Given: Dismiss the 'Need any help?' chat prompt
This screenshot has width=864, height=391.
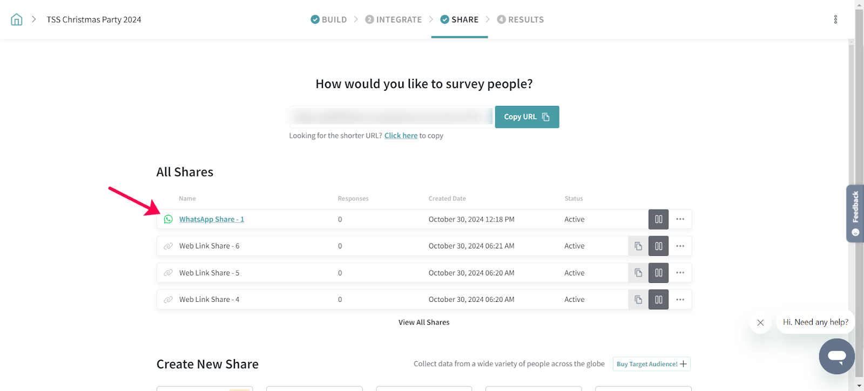Looking at the screenshot, I should 760,322.
